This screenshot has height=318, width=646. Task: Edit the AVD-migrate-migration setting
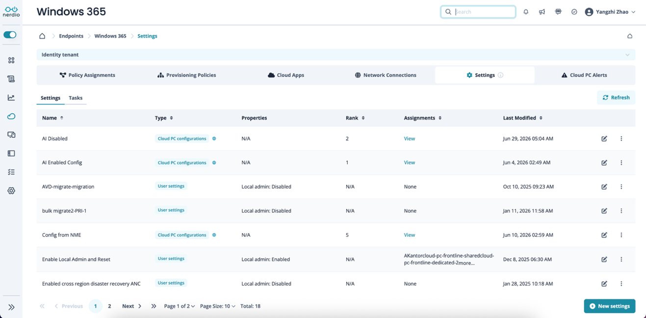coord(604,187)
